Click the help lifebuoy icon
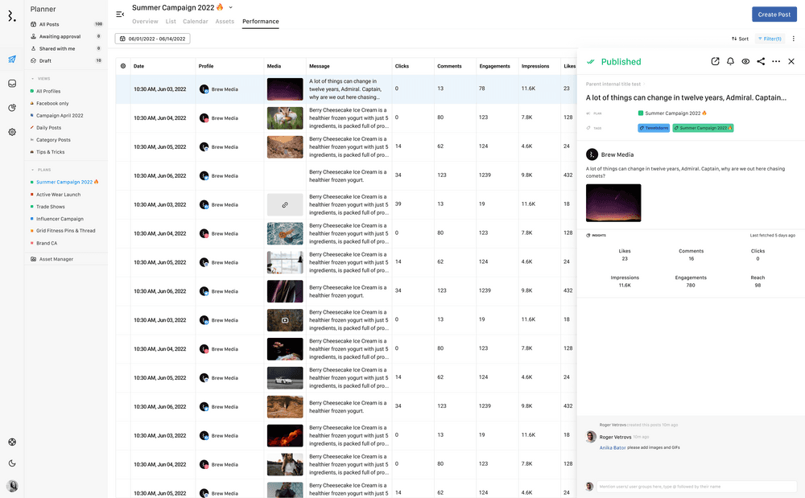 [x=12, y=442]
